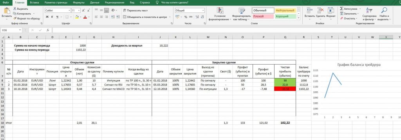The image size is (401, 140).
Task: Expand the cell styles gallery
Action: point(299,18)
